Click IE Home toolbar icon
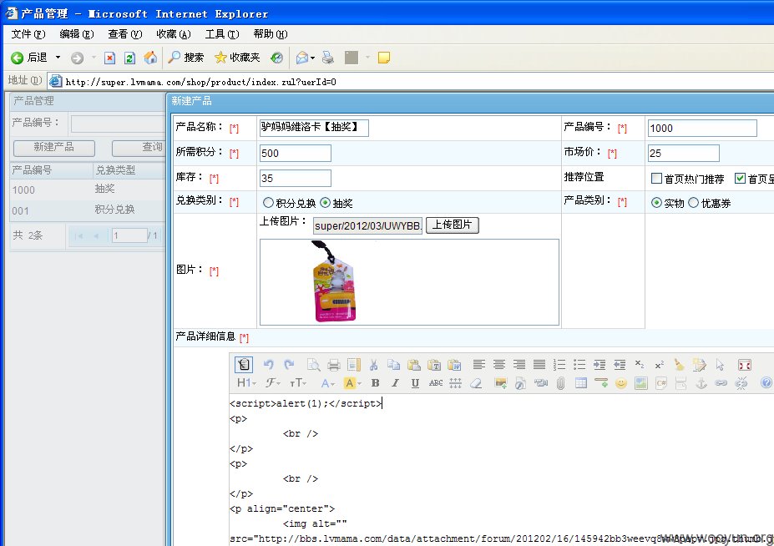Viewport: 774px width, 546px height. point(150,58)
